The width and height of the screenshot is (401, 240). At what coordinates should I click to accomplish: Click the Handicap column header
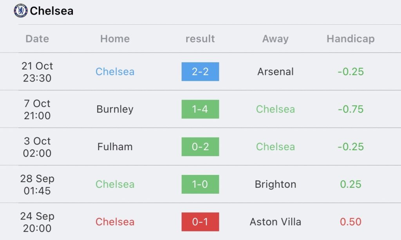click(350, 39)
